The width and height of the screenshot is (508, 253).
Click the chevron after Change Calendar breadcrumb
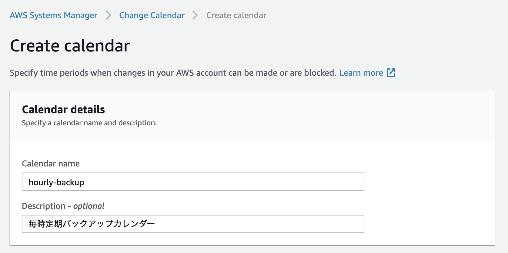[195, 15]
